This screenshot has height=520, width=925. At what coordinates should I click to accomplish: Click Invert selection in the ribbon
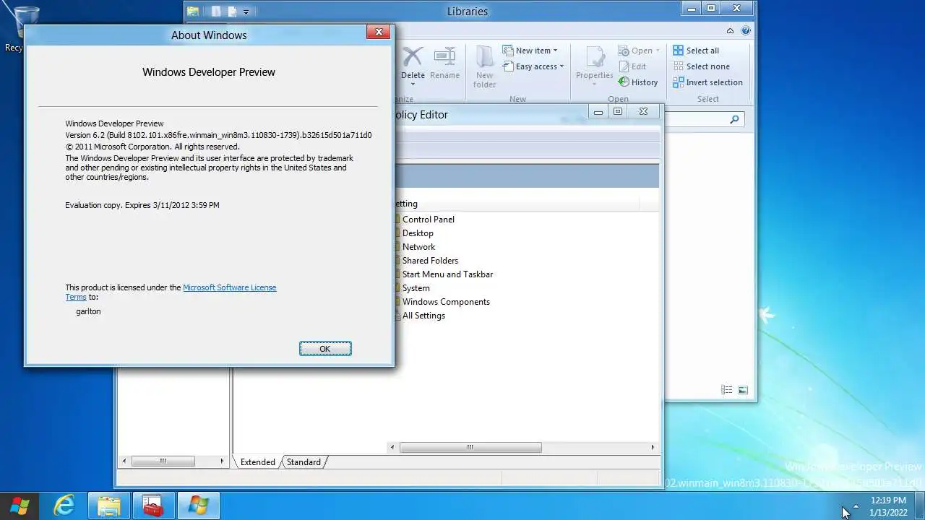coord(707,82)
